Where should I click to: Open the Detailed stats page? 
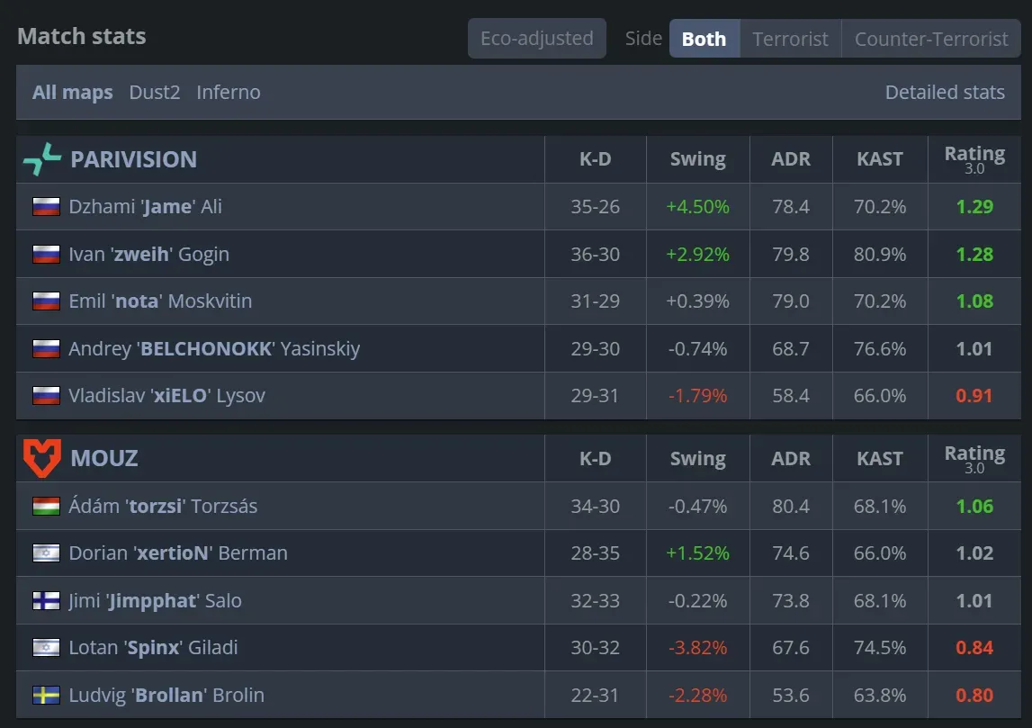[x=945, y=92]
